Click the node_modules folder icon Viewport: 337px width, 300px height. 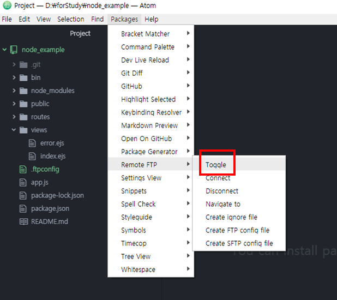pos(23,91)
